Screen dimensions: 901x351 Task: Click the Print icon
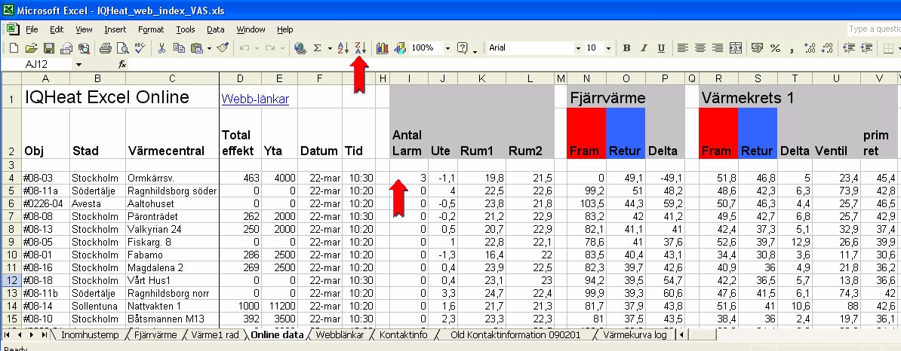[105, 48]
